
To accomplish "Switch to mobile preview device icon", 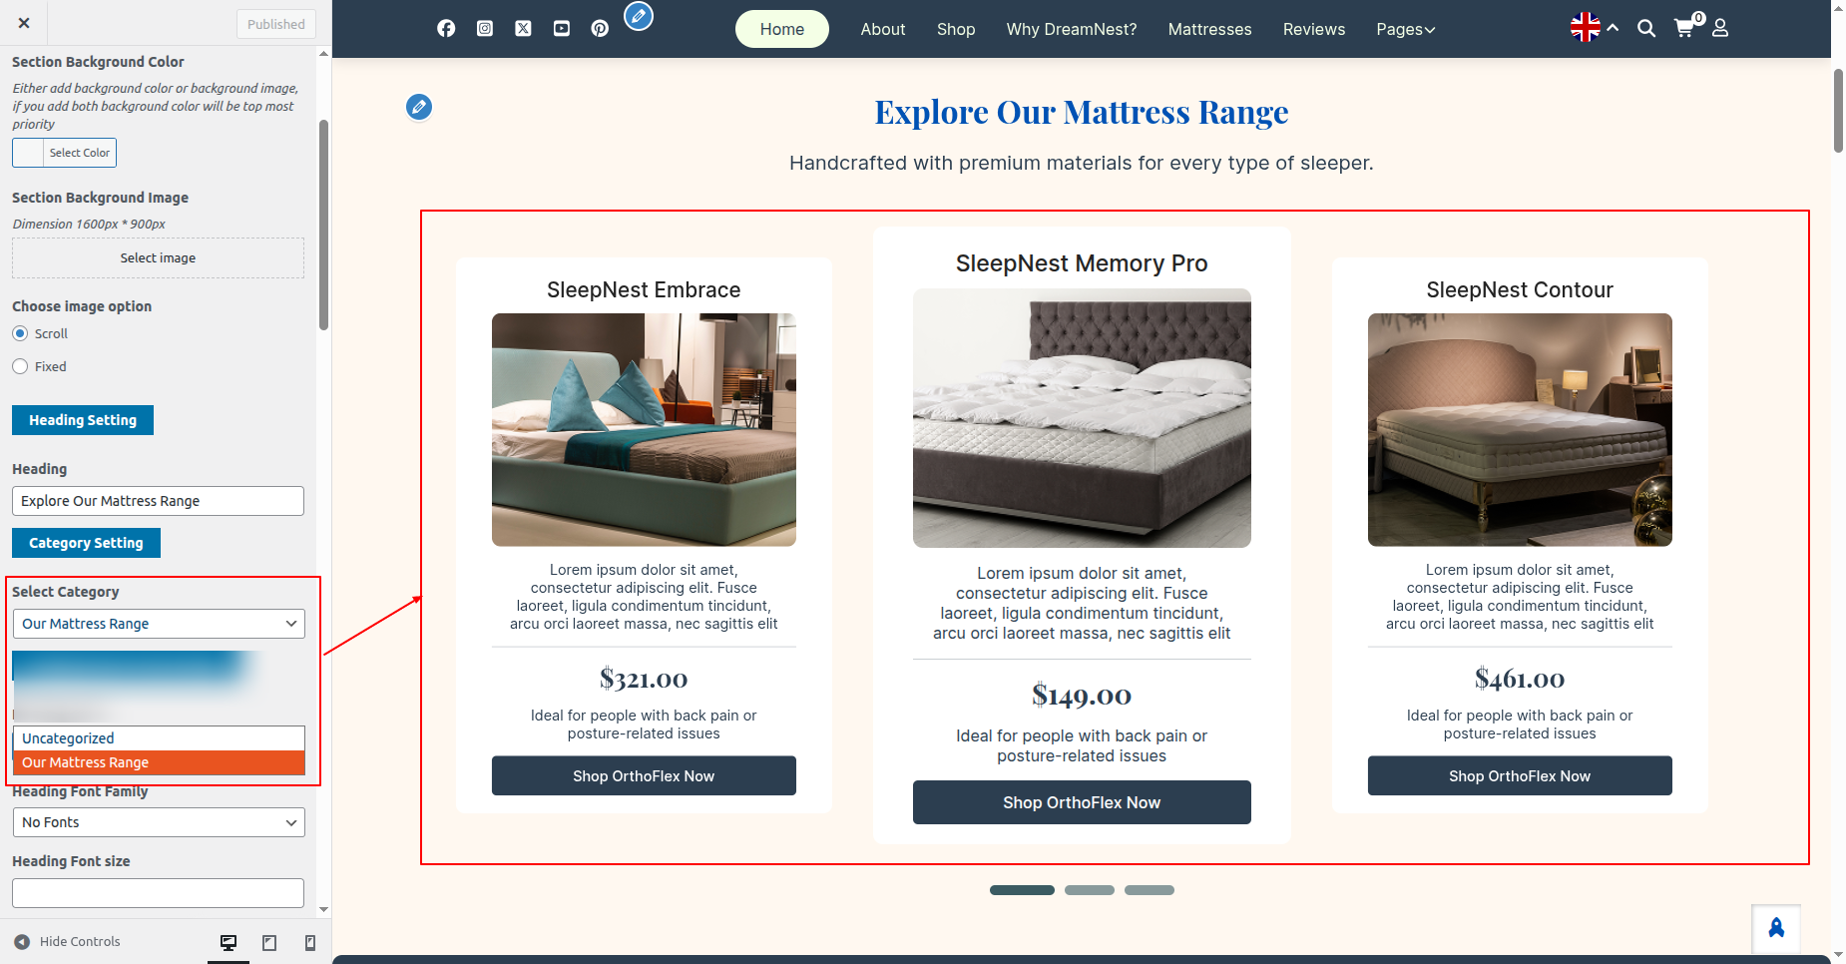I will click(x=310, y=943).
